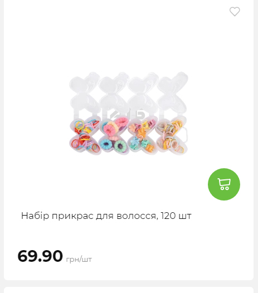
Task: Tap the white shopping cart icon
Action: (224, 184)
